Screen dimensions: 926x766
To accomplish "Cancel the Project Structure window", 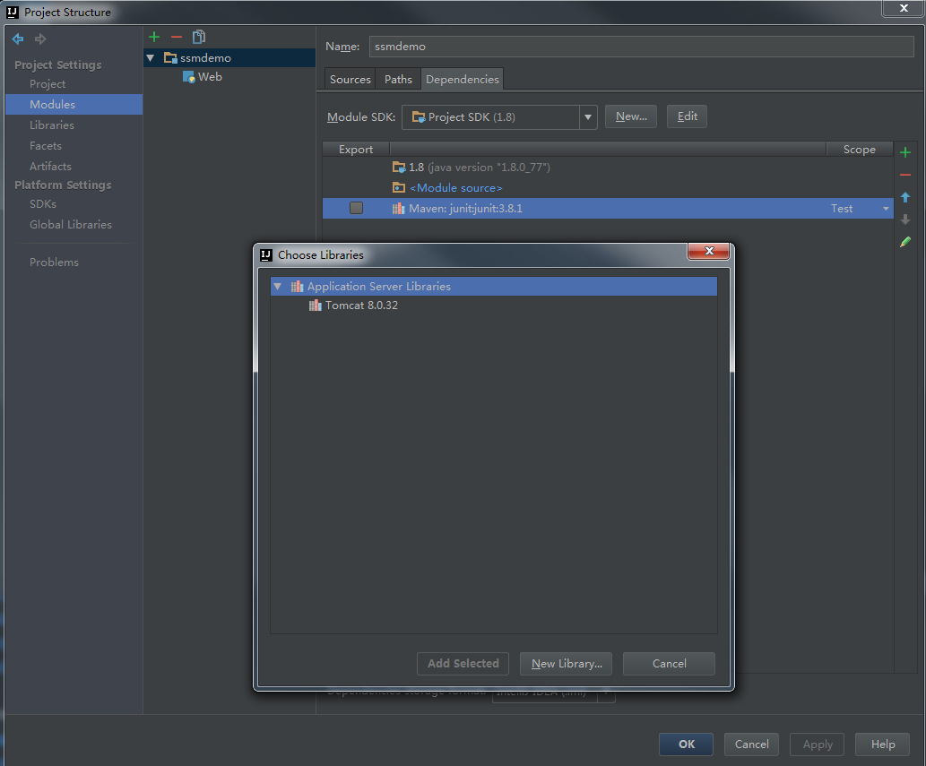I will point(752,744).
